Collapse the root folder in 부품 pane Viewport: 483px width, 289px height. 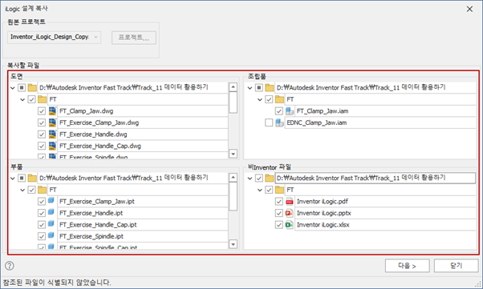pos(13,179)
